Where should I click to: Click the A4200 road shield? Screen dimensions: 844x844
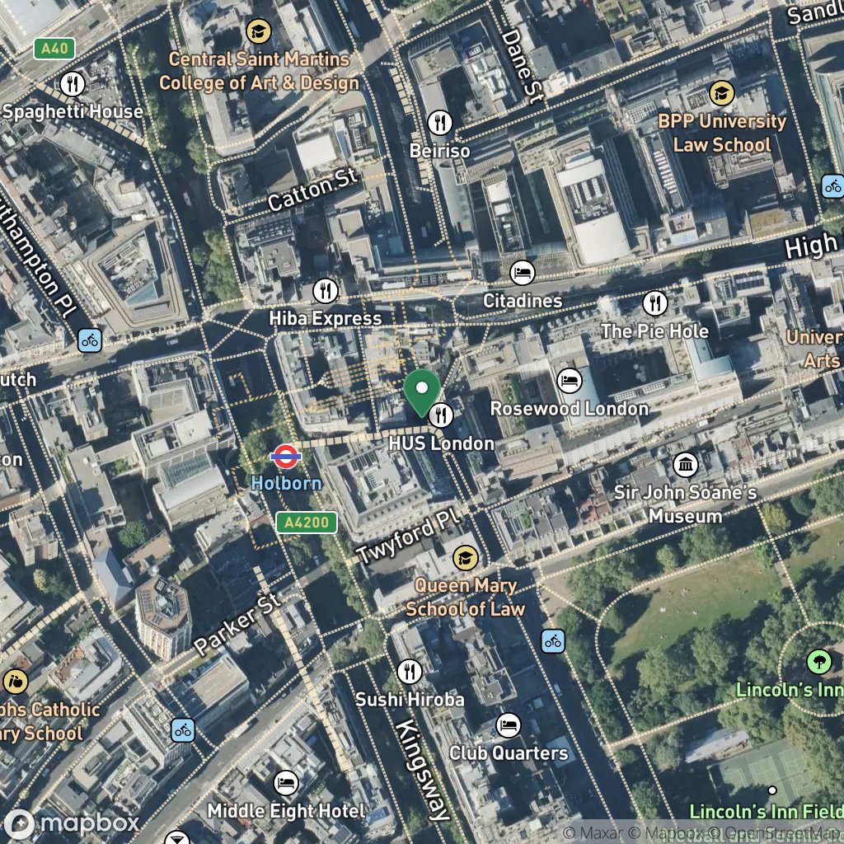(x=307, y=522)
